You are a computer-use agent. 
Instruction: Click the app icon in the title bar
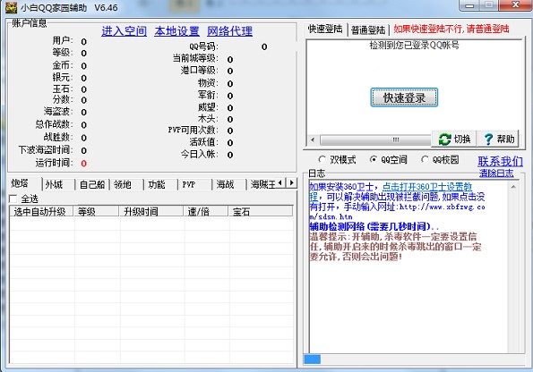click(x=12, y=7)
